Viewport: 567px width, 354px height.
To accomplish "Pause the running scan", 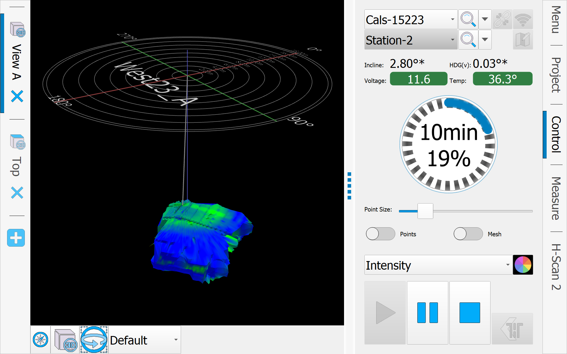I will point(427,313).
